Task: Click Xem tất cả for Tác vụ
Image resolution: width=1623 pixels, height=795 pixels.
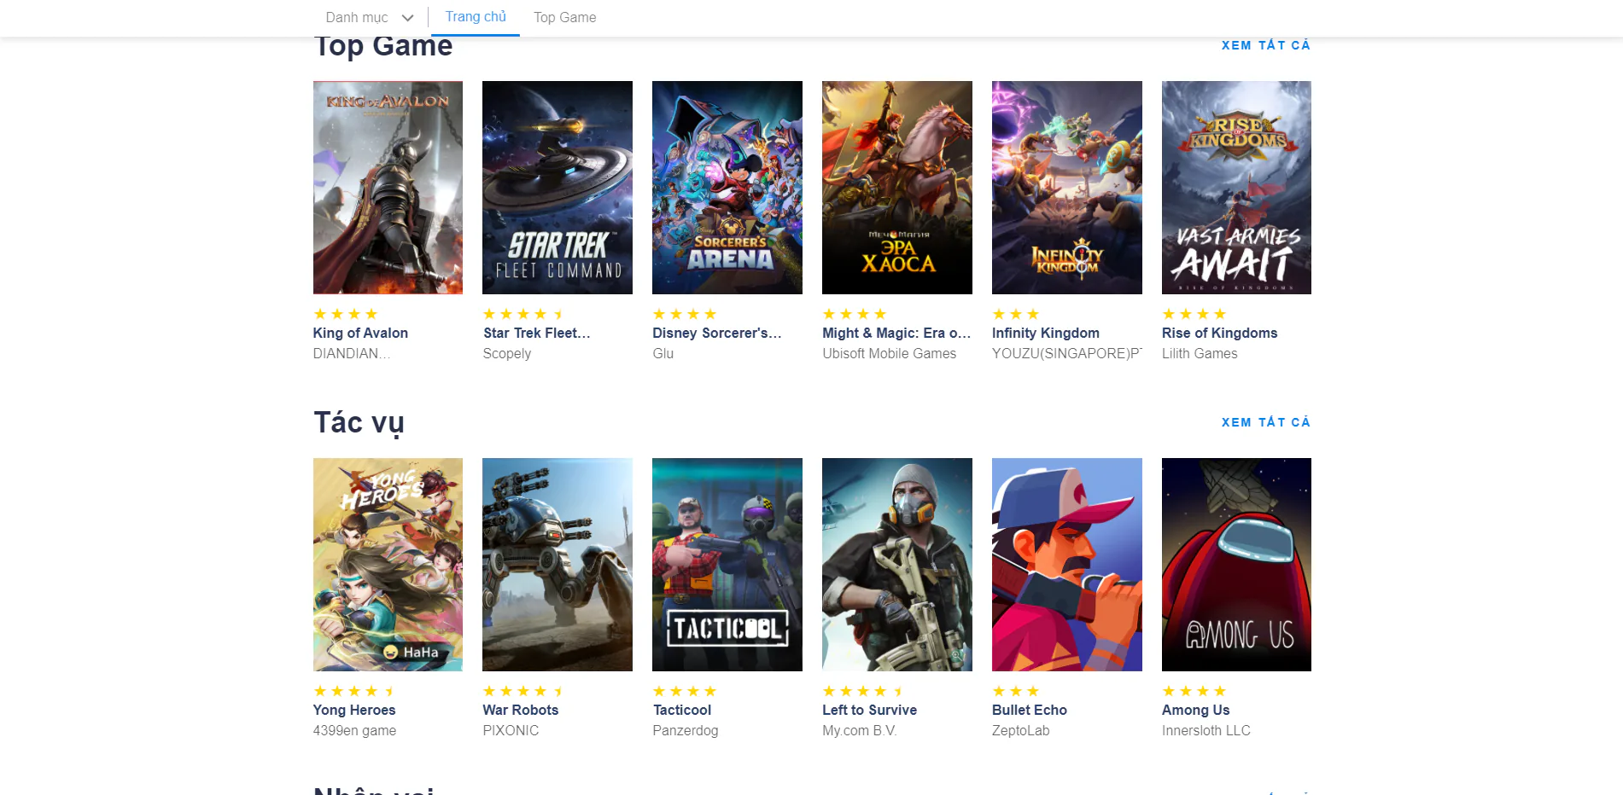Action: click(1265, 422)
